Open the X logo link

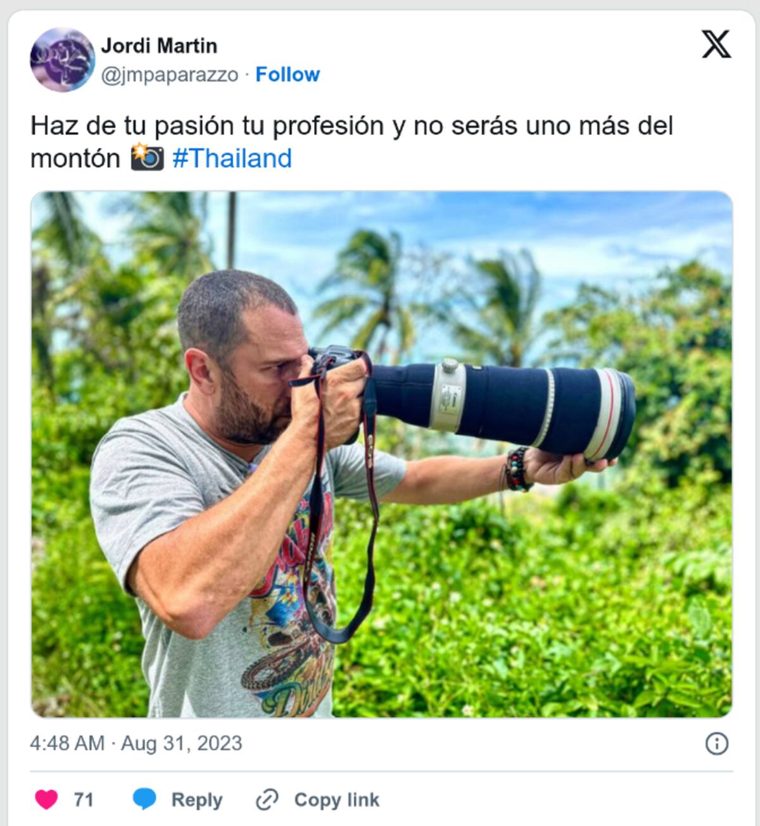pyautogui.click(x=716, y=44)
